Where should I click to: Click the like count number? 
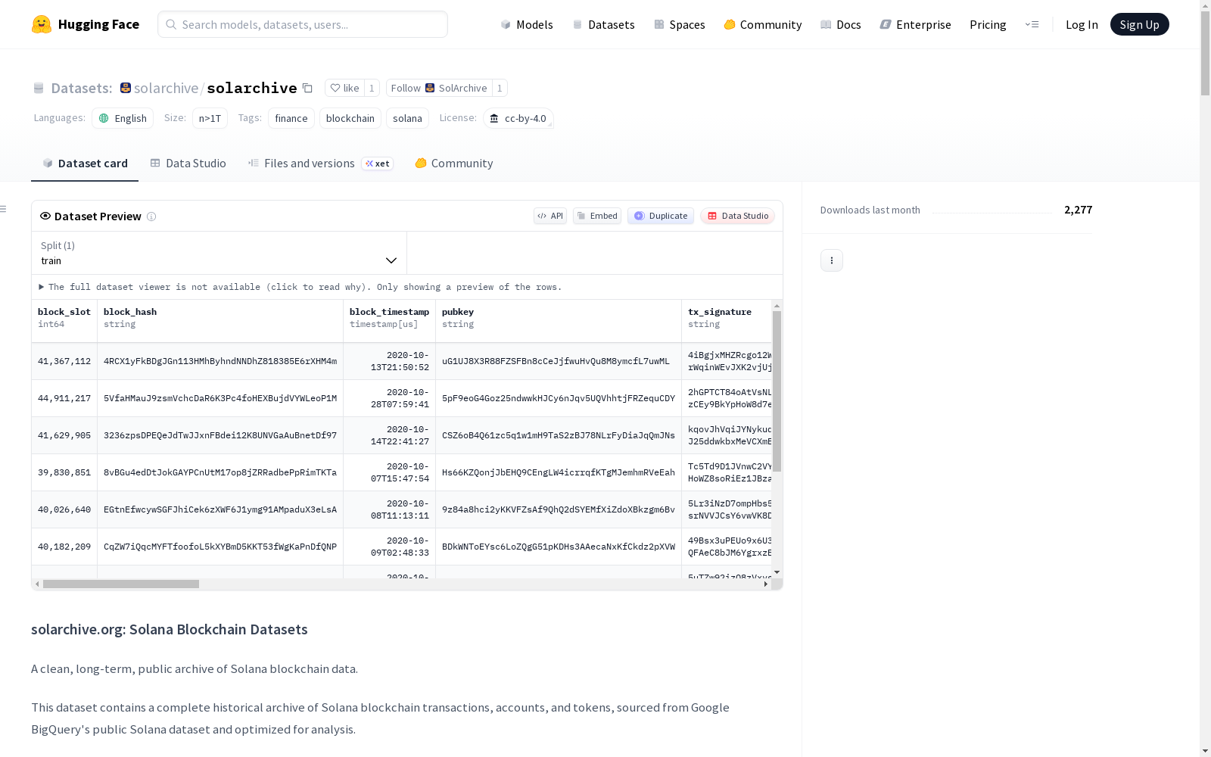372,88
